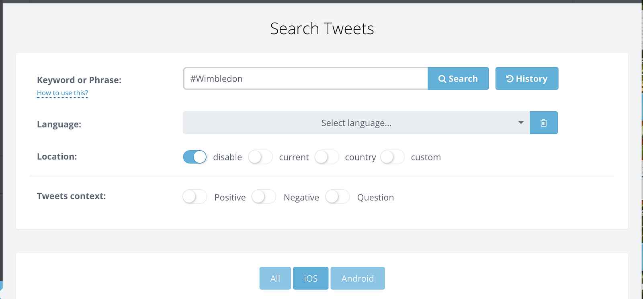
Task: Enable the current location toggle
Action: click(x=260, y=157)
